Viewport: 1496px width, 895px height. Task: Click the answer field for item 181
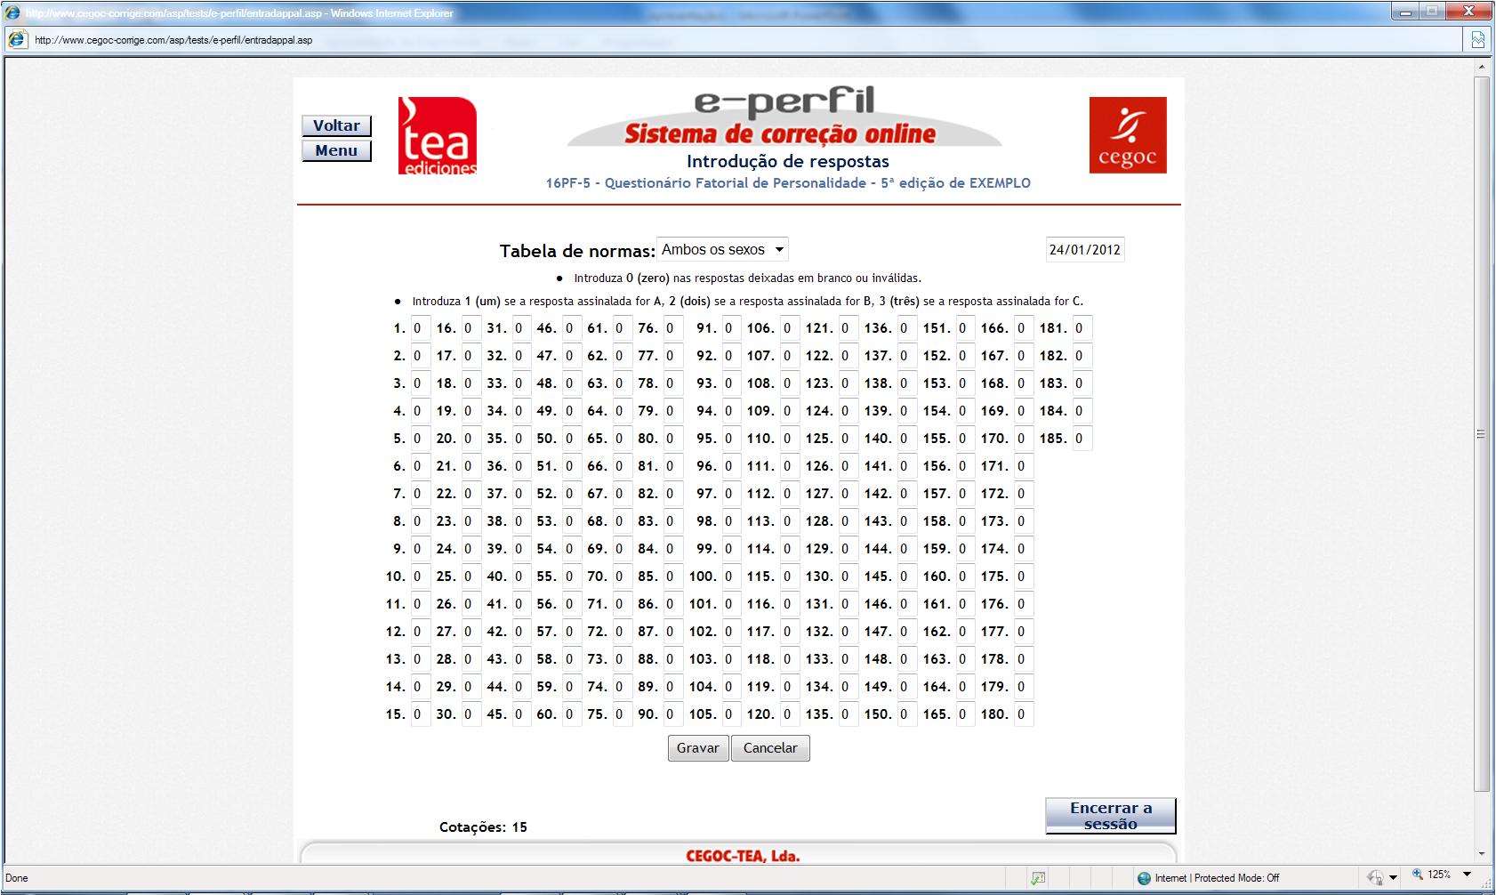[1082, 328]
